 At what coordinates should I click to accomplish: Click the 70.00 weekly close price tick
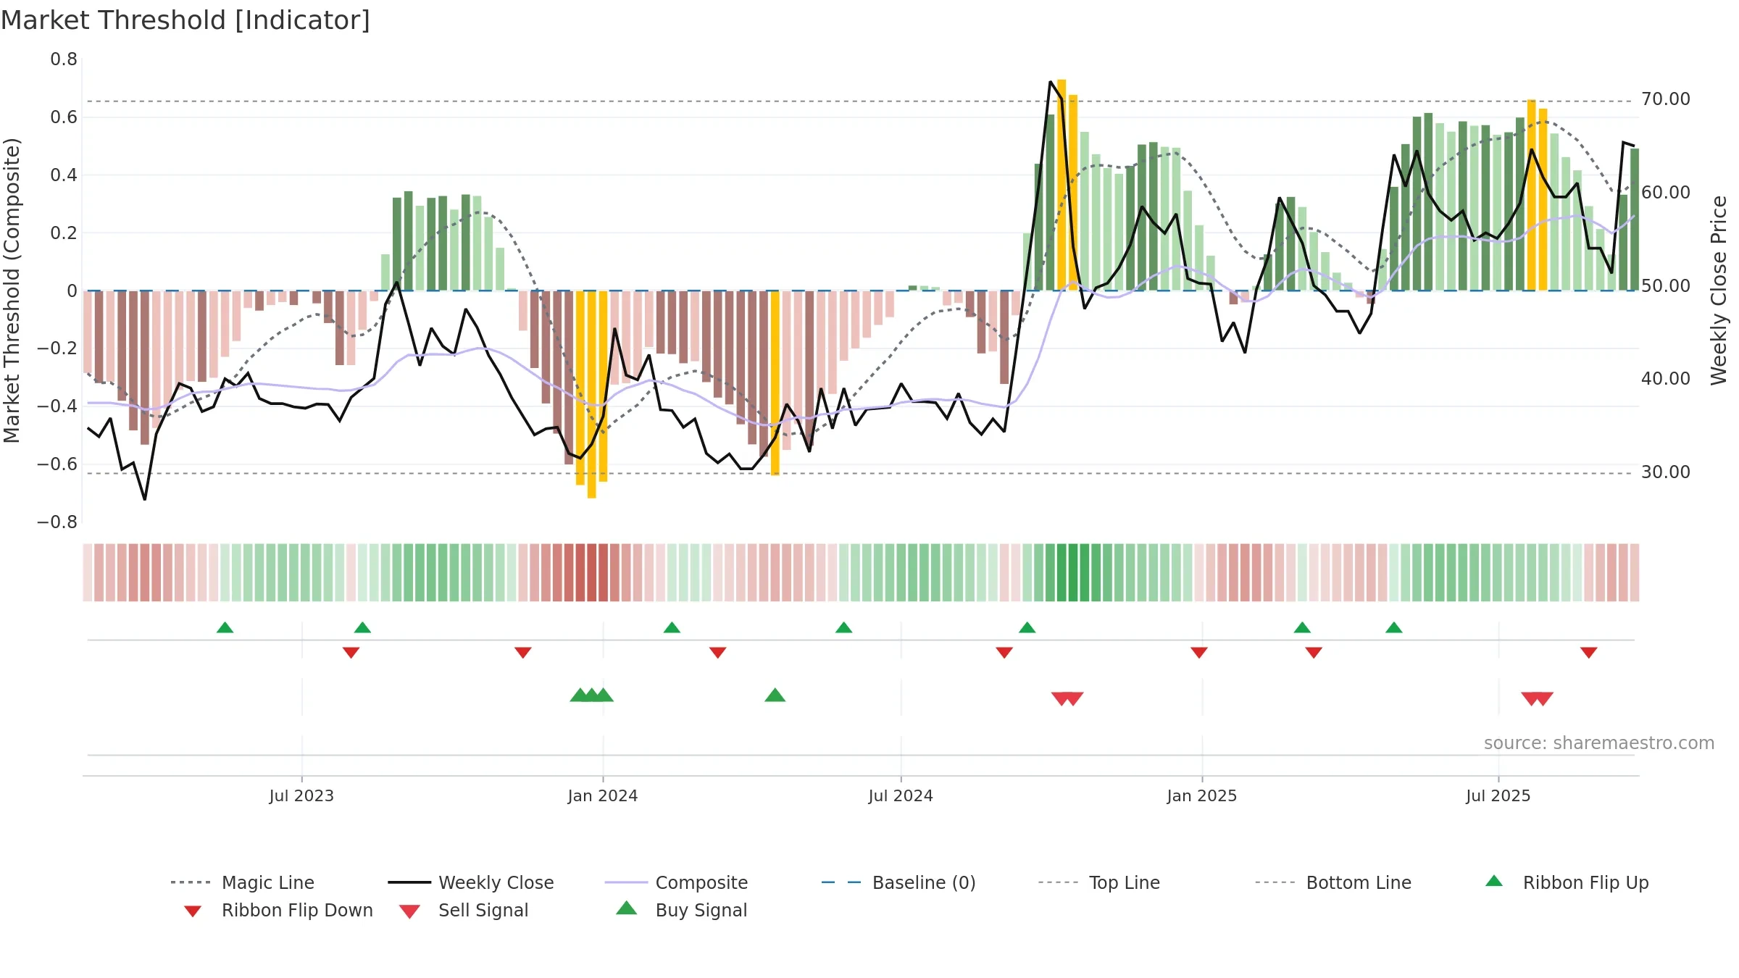pyautogui.click(x=1666, y=99)
